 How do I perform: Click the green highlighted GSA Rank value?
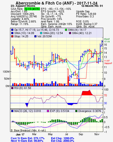32,9
